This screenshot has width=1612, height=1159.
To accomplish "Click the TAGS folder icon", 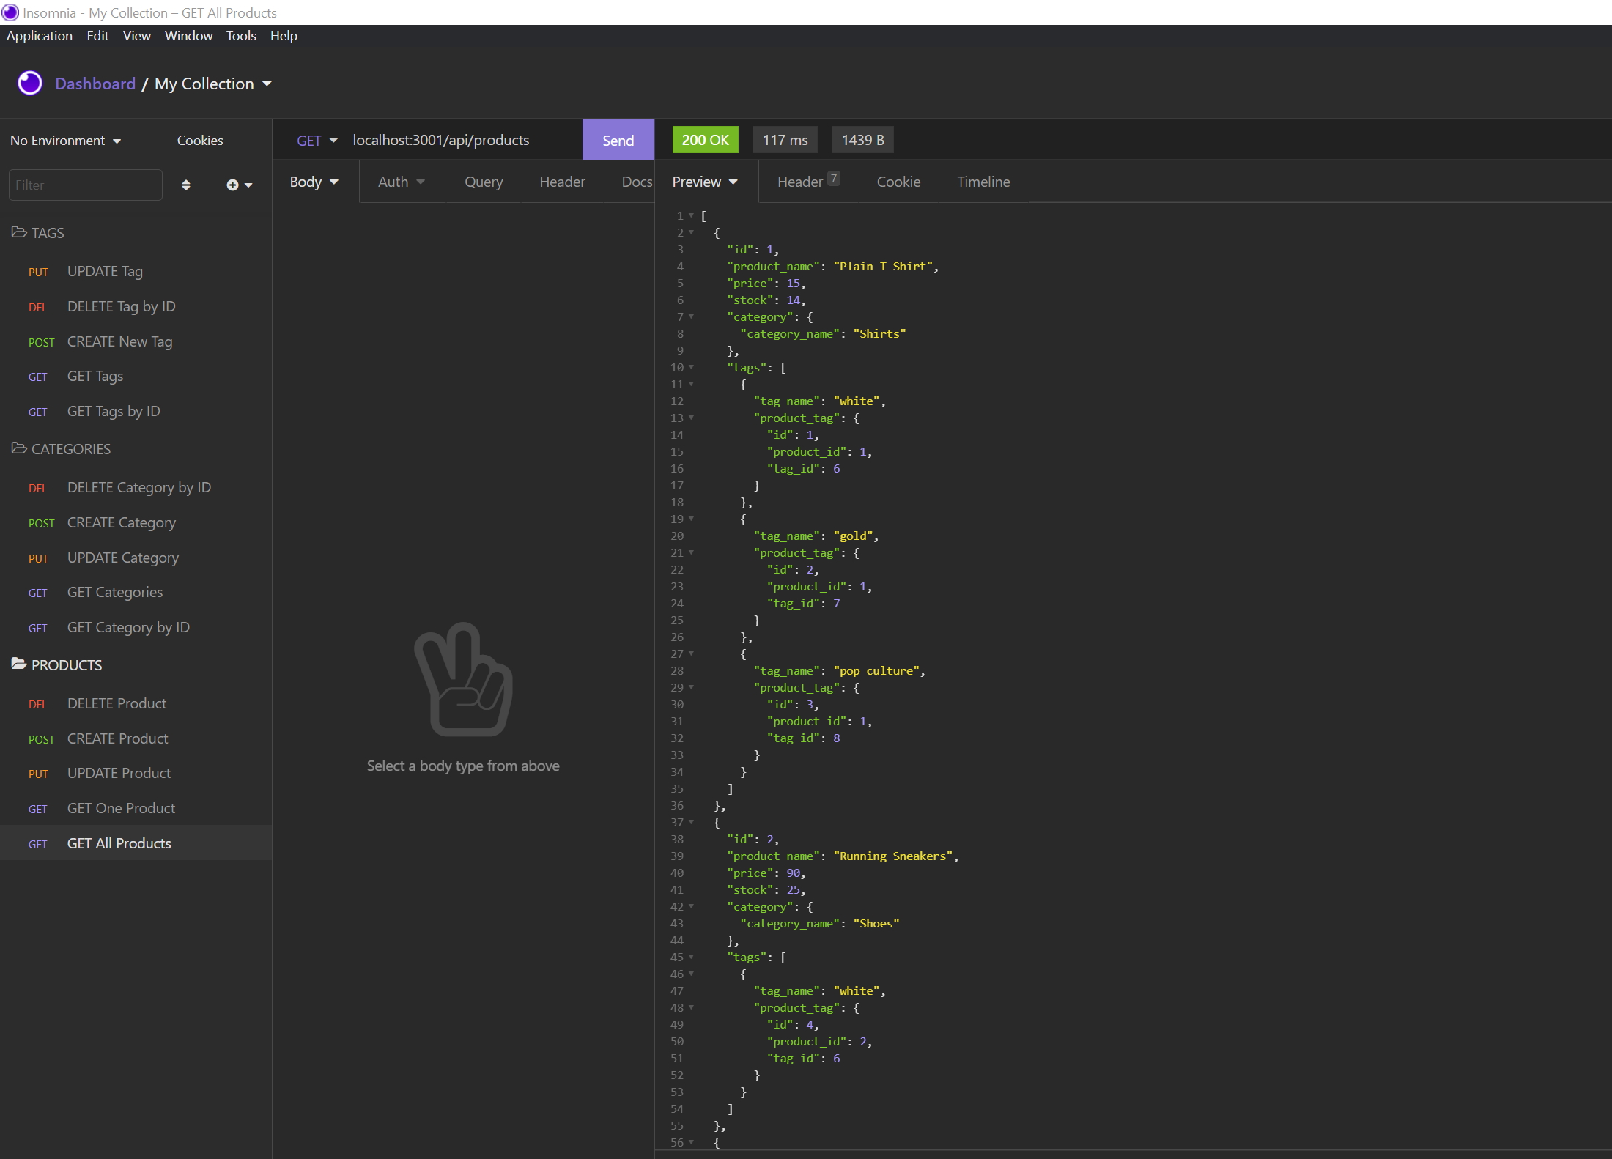I will [18, 232].
